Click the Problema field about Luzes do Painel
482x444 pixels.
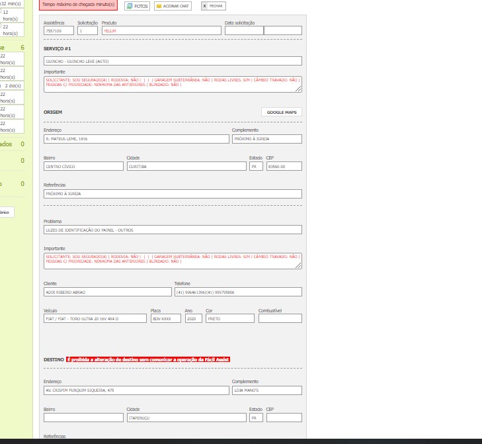coord(173,230)
